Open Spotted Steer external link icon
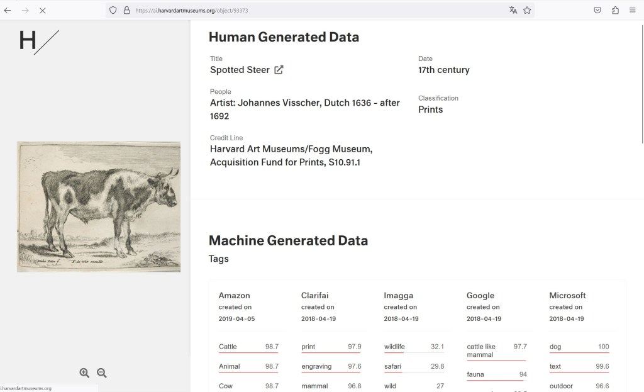This screenshot has height=392, width=644. (x=279, y=70)
